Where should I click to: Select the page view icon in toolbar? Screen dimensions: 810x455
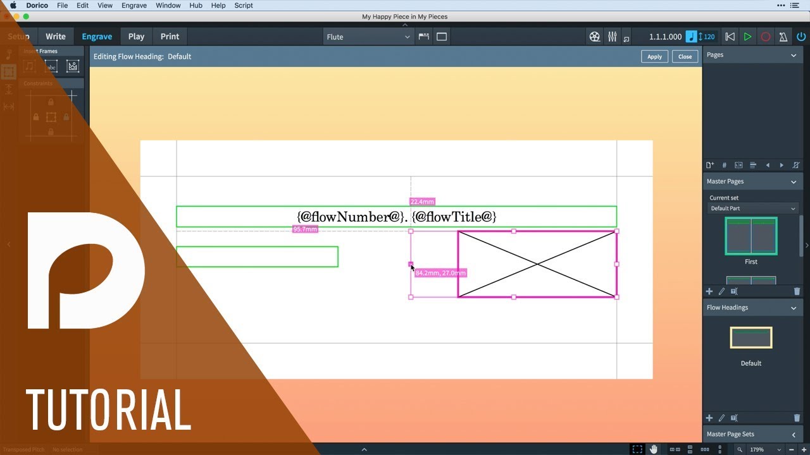(442, 37)
